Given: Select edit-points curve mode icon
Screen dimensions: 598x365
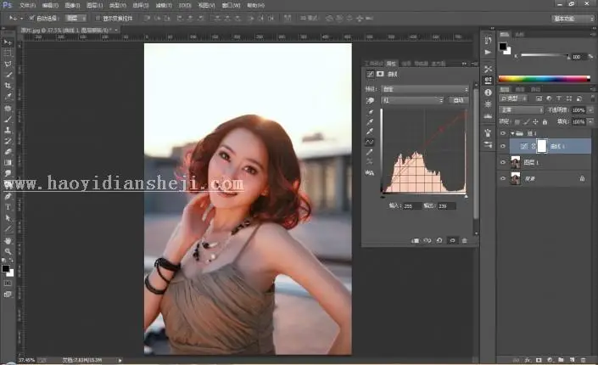Looking at the screenshot, I should tap(370, 142).
